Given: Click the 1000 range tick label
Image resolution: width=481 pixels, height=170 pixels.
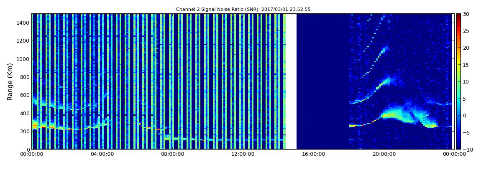Looking at the screenshot, I should [x=23, y=59].
